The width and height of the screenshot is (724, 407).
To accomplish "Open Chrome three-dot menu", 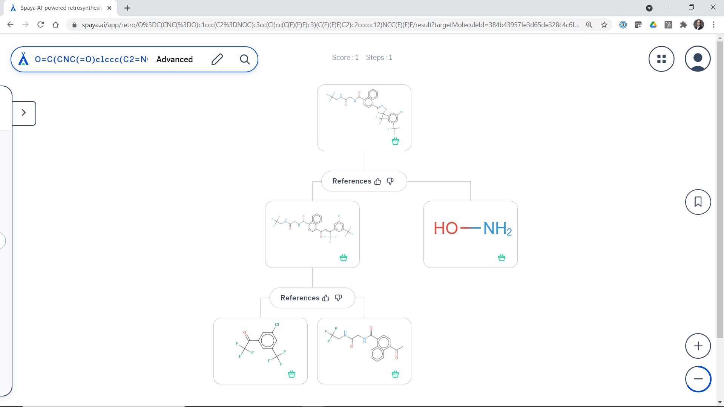I will 713,25.
